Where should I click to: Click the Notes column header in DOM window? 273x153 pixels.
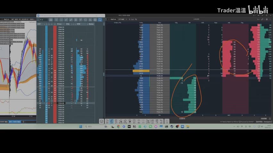(91, 24)
